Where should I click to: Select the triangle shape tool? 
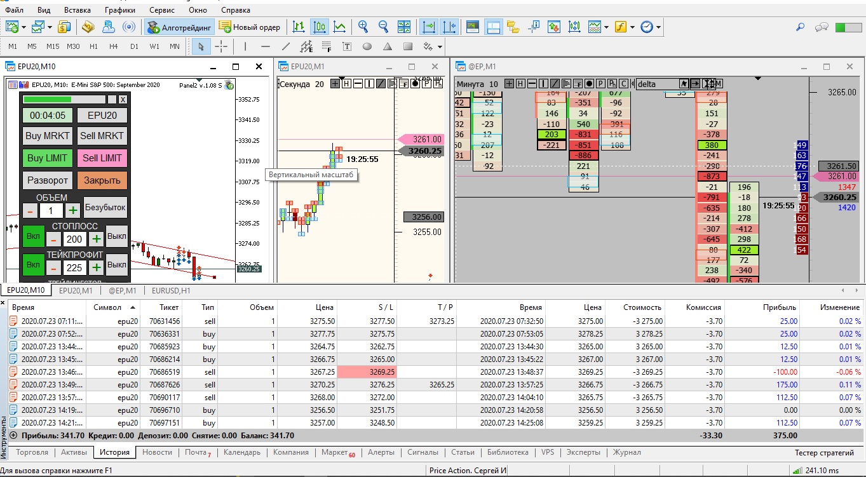tap(388, 46)
